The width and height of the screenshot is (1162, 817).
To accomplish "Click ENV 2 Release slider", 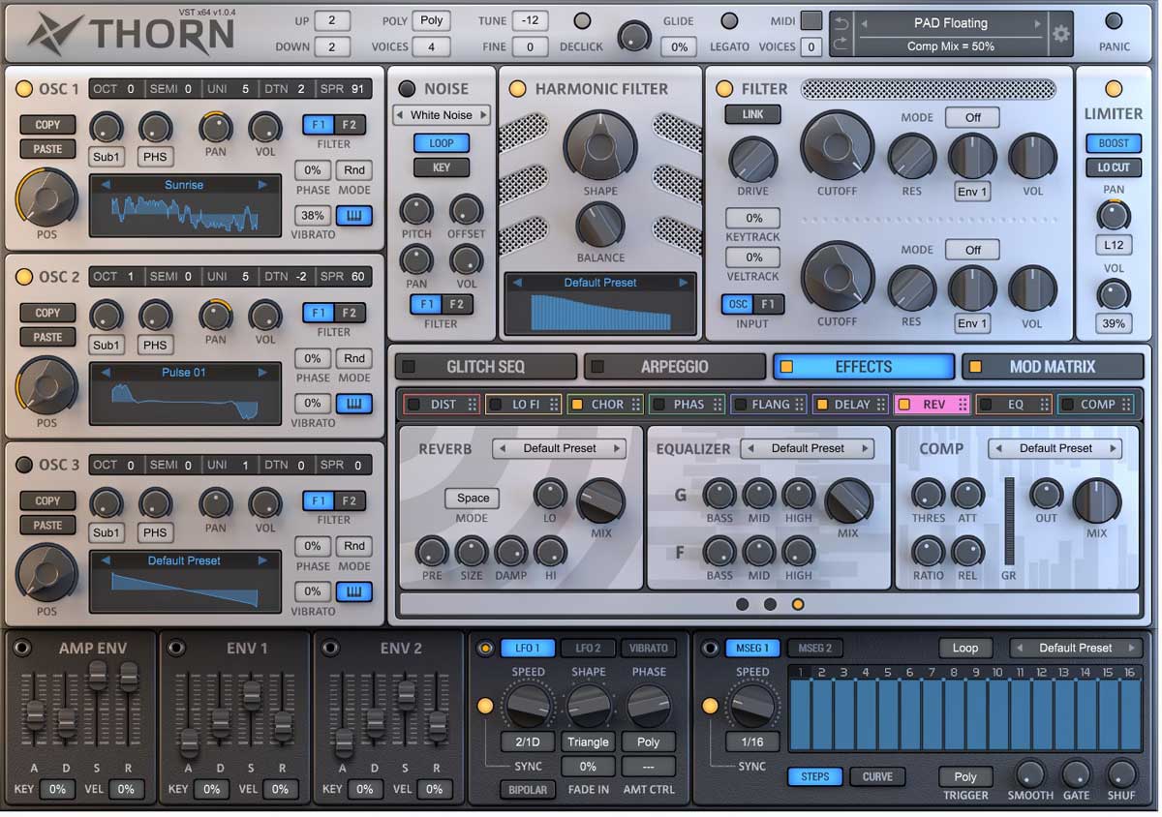I will click(438, 725).
